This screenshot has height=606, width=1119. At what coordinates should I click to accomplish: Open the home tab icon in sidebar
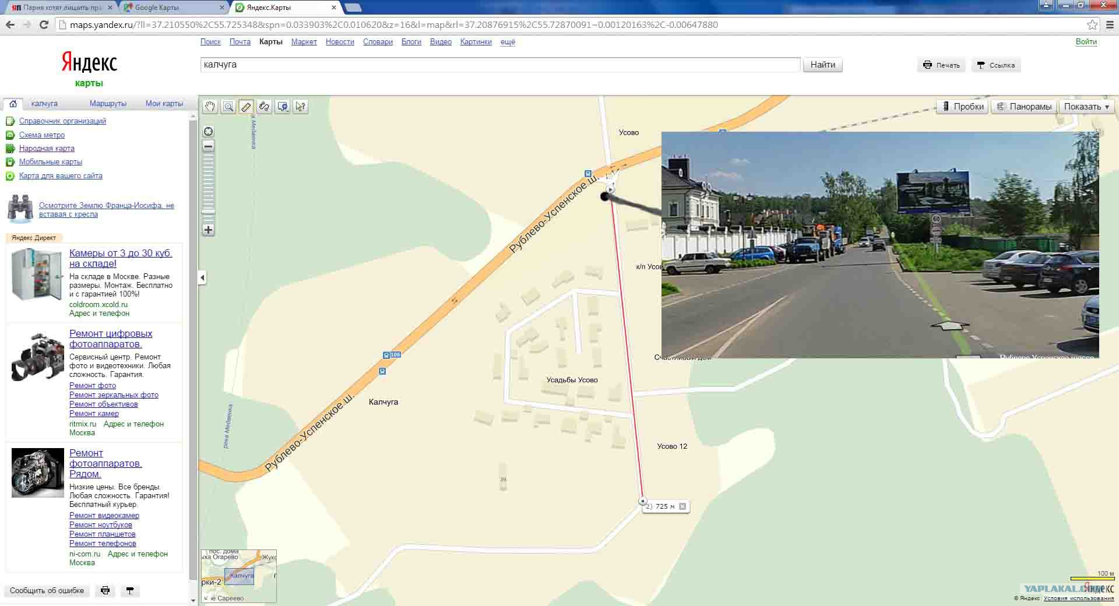click(13, 104)
